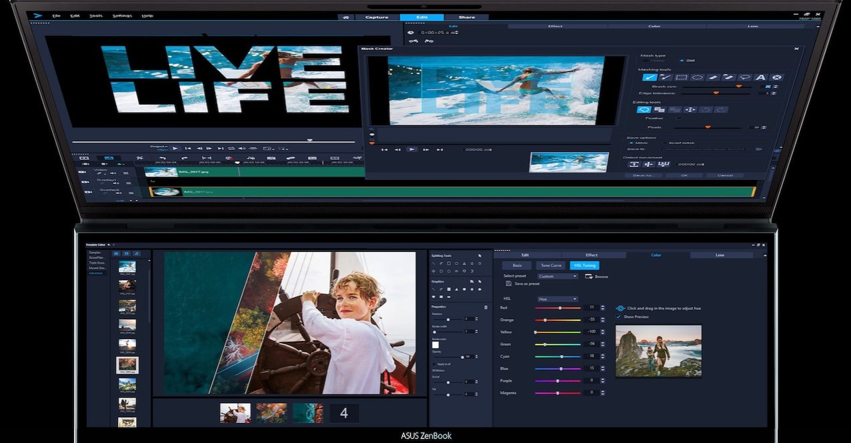The height and width of the screenshot is (443, 851).
Task: Switch to the Tone Curve tab
Action: (550, 265)
